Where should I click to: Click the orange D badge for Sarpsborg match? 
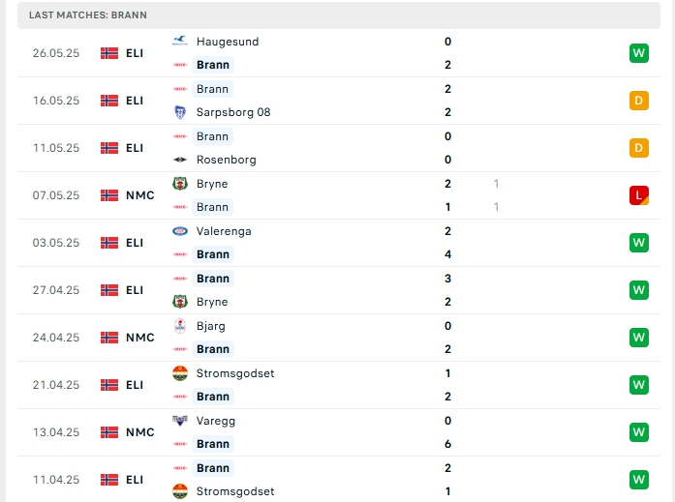pyautogui.click(x=638, y=101)
